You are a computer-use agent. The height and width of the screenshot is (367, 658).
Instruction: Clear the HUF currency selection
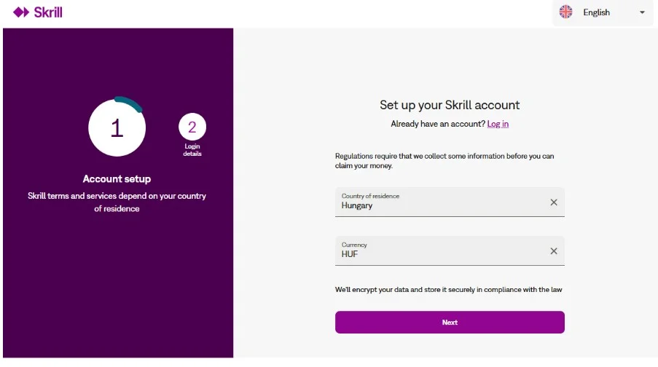pyautogui.click(x=553, y=251)
